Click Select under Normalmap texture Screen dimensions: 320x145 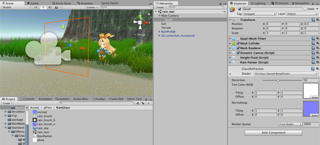tap(314, 115)
